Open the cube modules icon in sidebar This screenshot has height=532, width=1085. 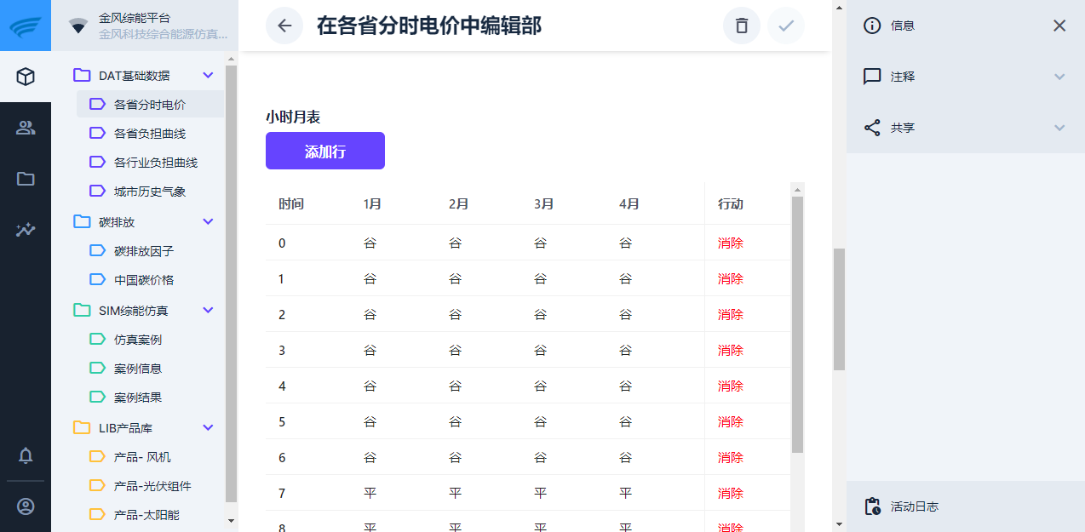click(26, 77)
